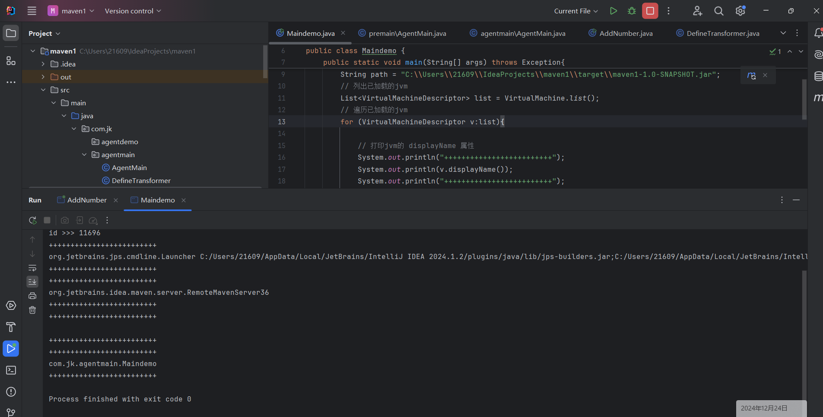Hide the Run tool window minimize button

pyautogui.click(x=796, y=200)
